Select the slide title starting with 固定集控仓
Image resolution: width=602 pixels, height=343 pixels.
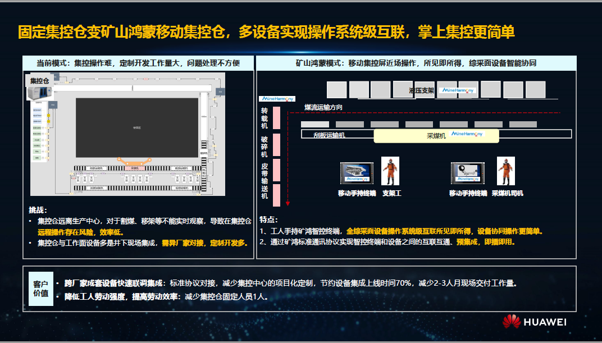(266, 32)
